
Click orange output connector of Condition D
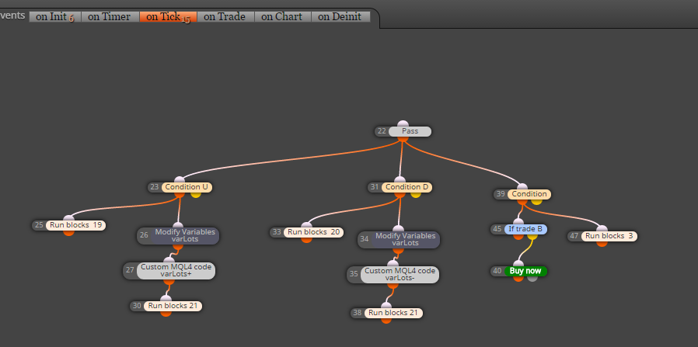click(x=400, y=194)
